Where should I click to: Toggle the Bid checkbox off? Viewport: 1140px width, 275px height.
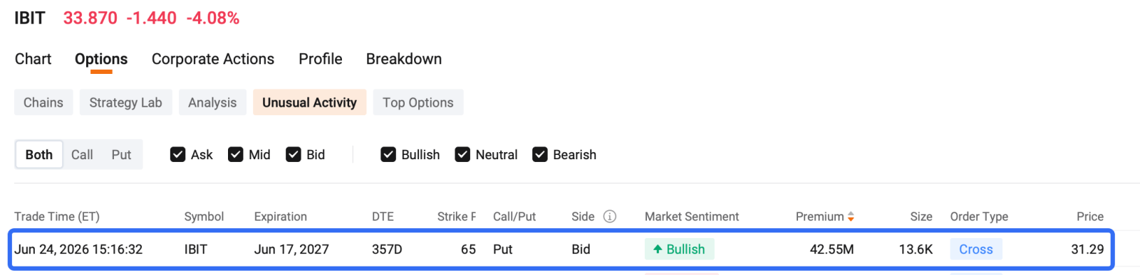[x=293, y=155]
